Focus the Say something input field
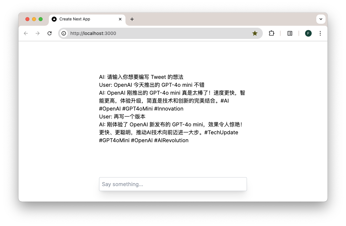This screenshot has height=226, width=346. [173, 184]
